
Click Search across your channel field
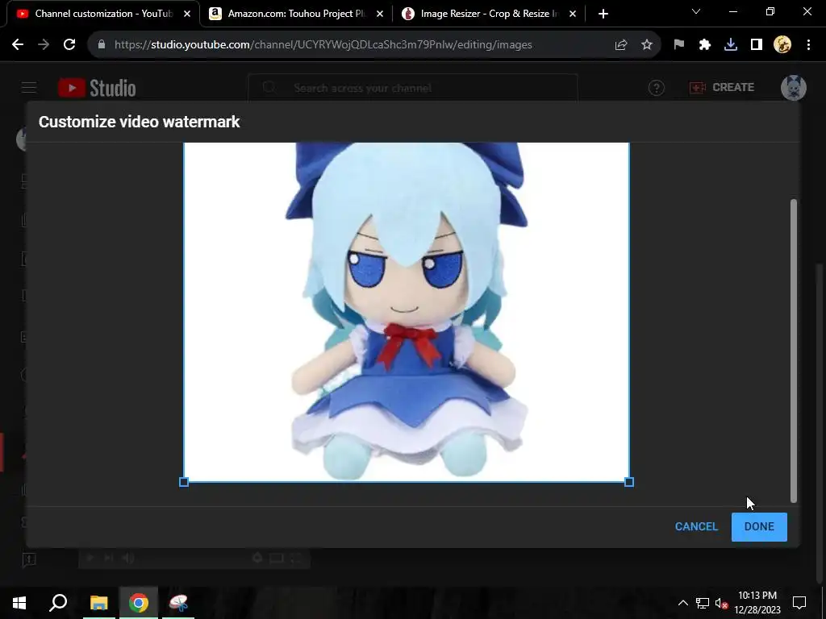(413, 88)
